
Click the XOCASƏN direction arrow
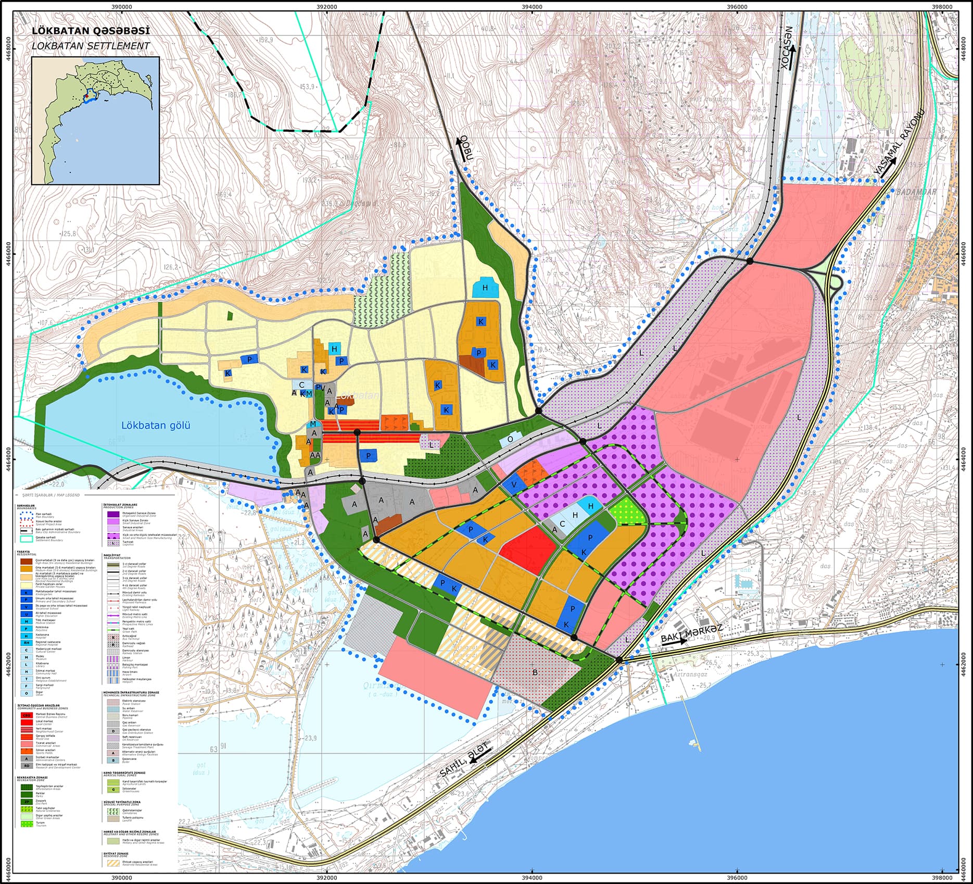click(x=792, y=56)
